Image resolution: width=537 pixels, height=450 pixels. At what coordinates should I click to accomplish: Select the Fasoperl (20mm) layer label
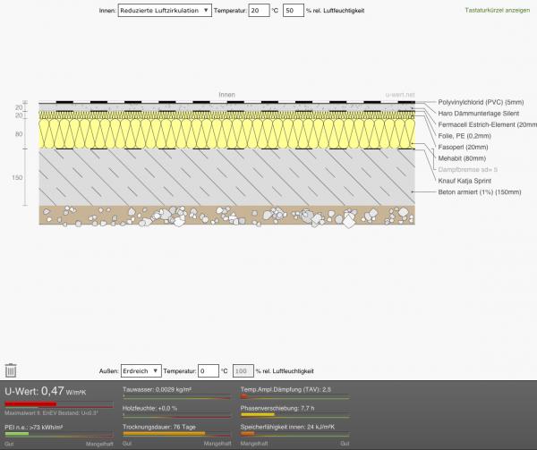click(x=465, y=147)
